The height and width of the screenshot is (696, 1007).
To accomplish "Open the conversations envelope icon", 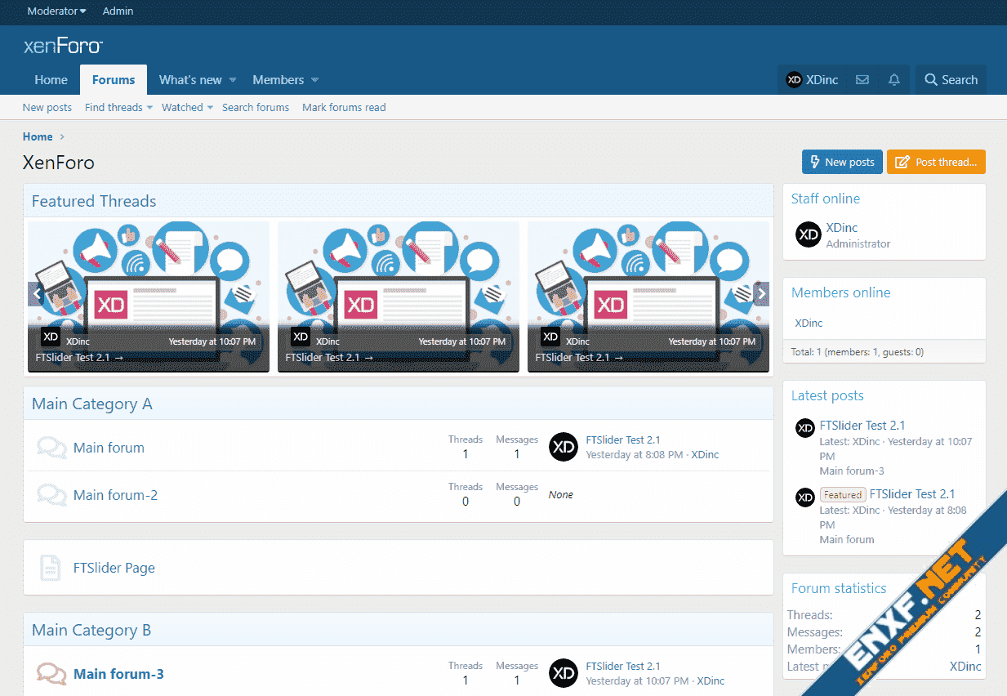I will coord(862,80).
